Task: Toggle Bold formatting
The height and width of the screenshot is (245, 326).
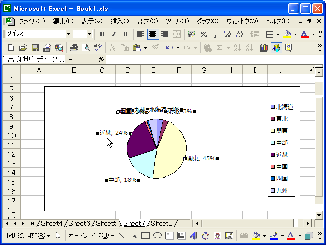Action: (x=102, y=34)
